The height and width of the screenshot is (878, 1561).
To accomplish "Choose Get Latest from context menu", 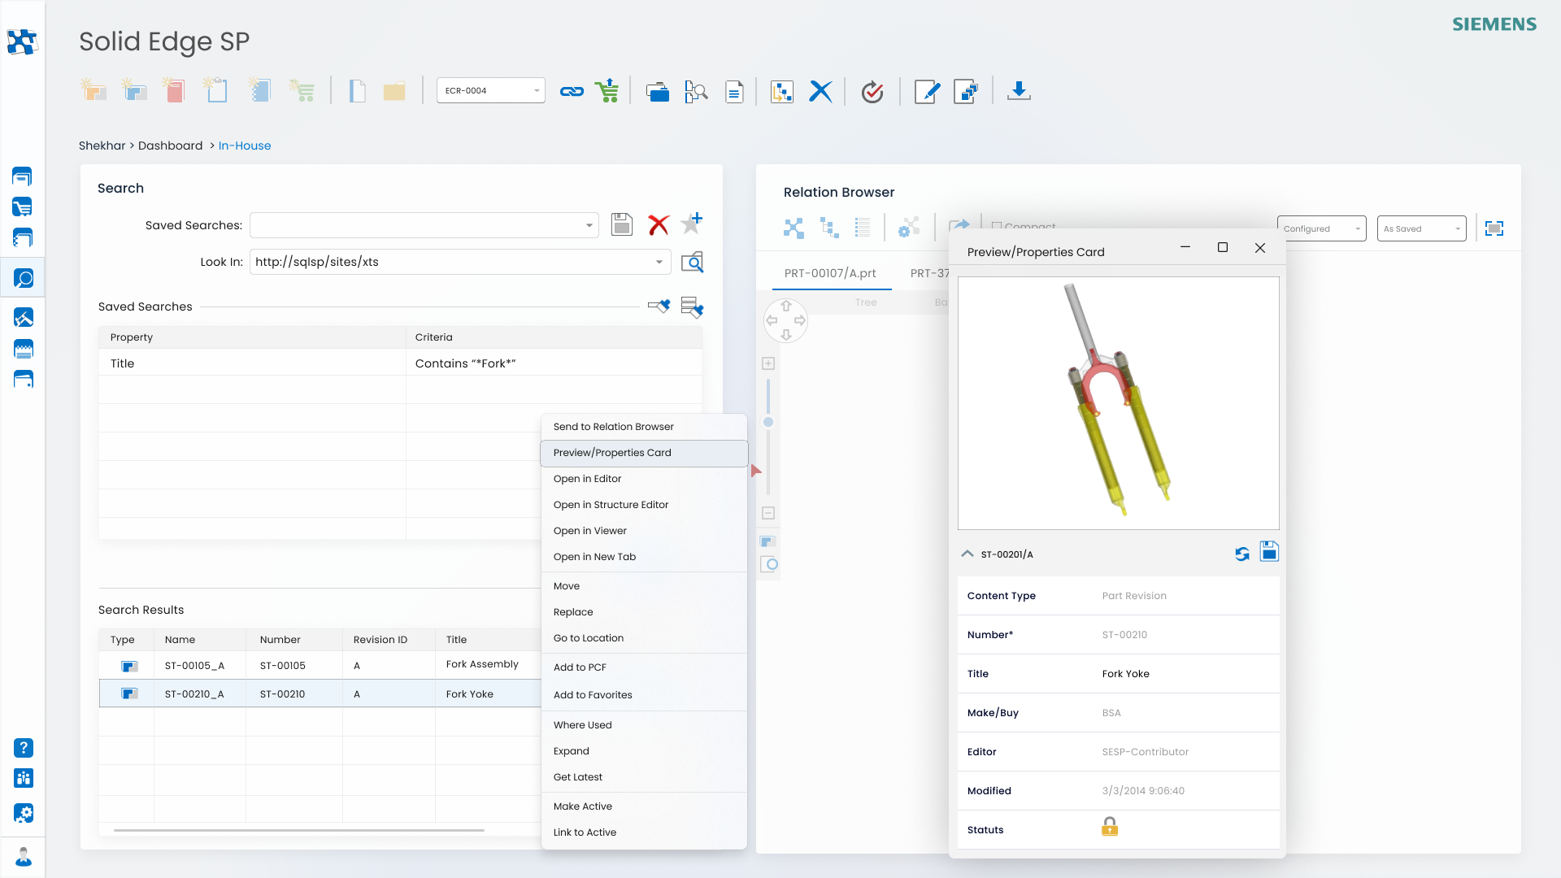I will point(644,777).
